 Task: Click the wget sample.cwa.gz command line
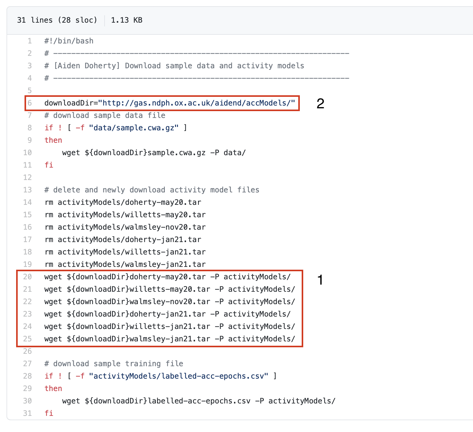click(154, 153)
